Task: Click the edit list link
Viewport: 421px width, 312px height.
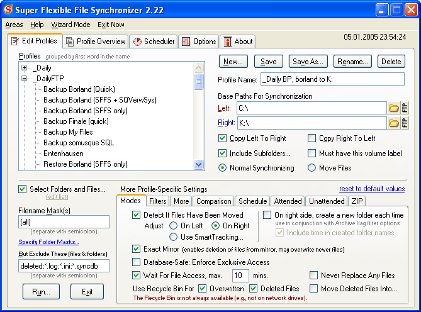Action: point(57,197)
